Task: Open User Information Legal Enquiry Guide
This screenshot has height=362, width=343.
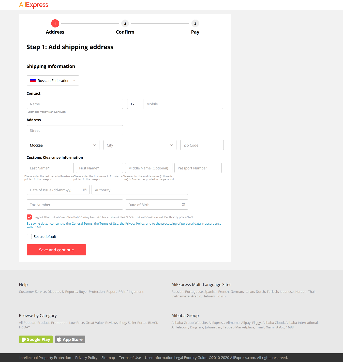Action: click(176, 358)
